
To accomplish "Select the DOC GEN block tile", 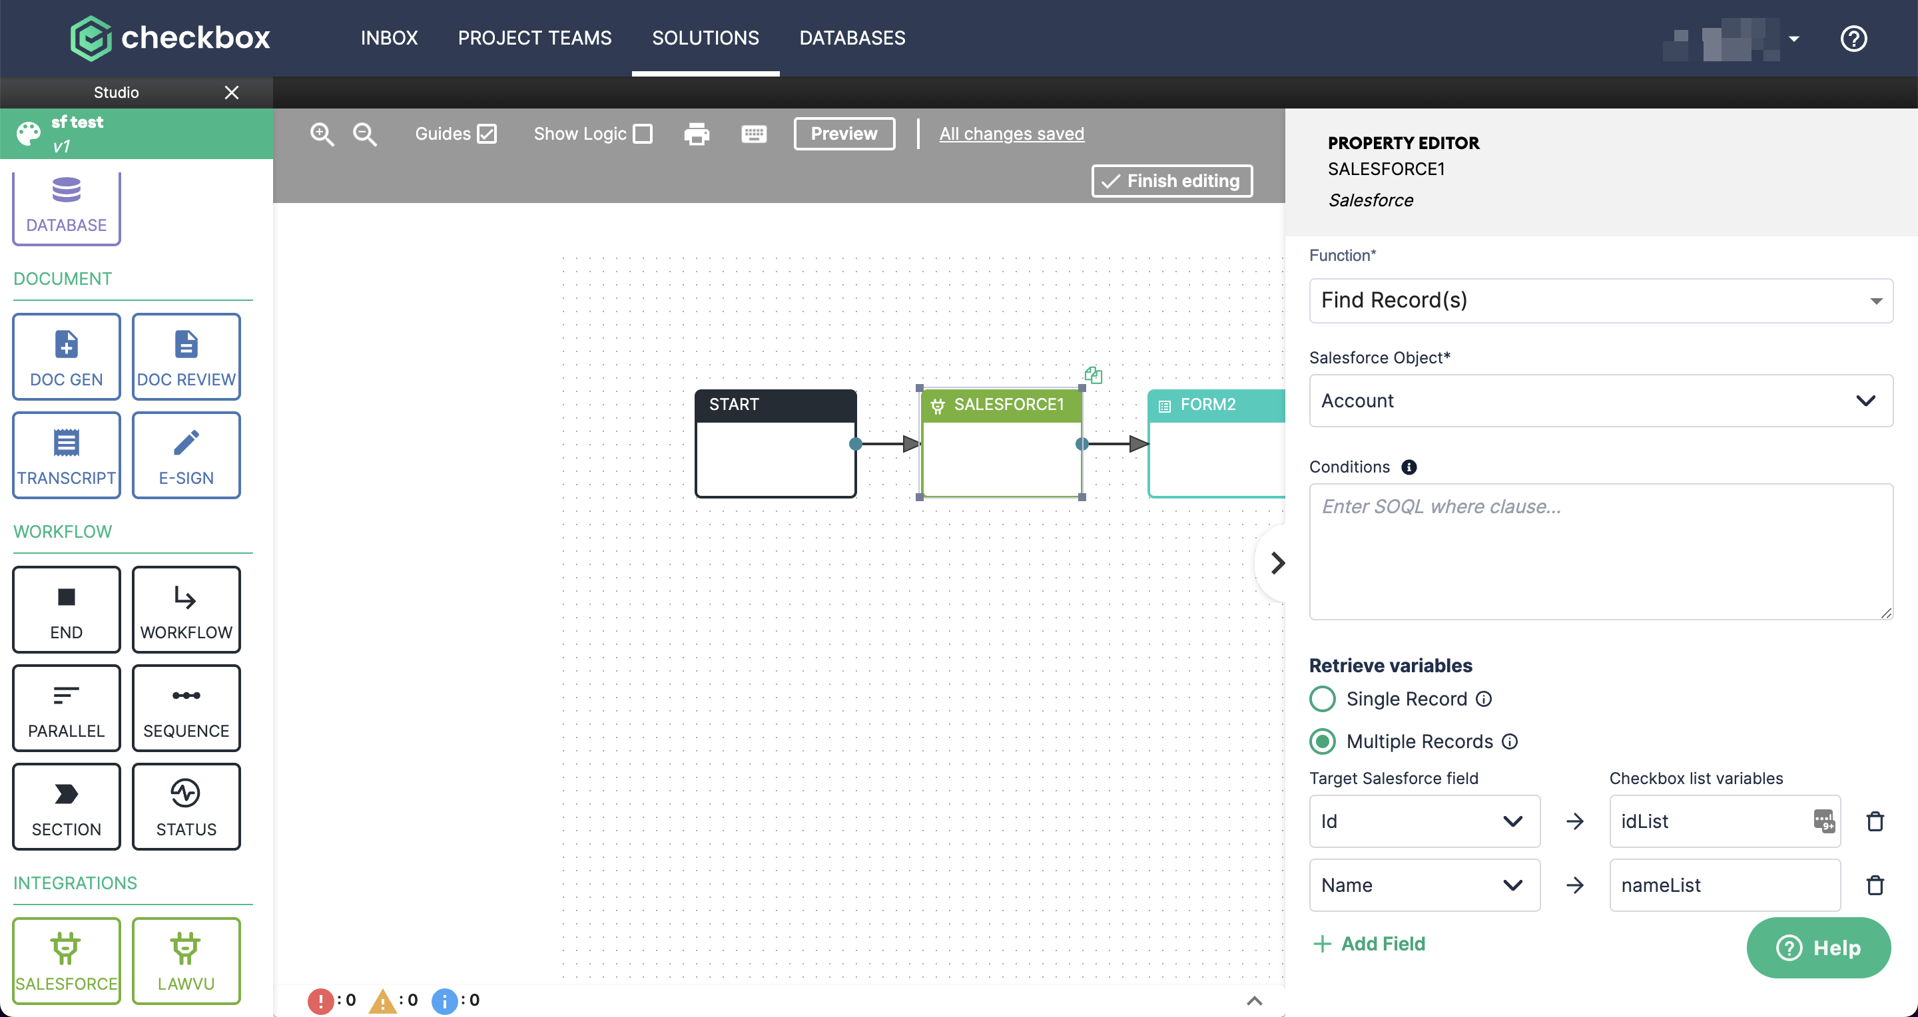I will pos(67,356).
